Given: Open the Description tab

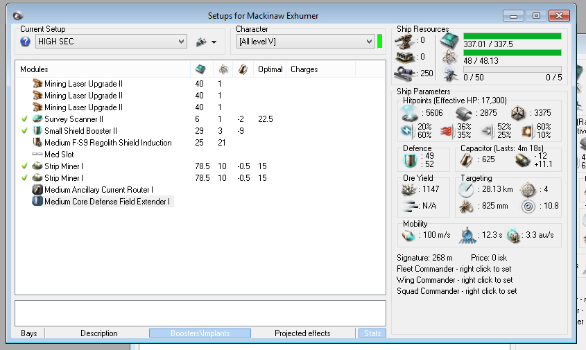Looking at the screenshot, I should [98, 333].
